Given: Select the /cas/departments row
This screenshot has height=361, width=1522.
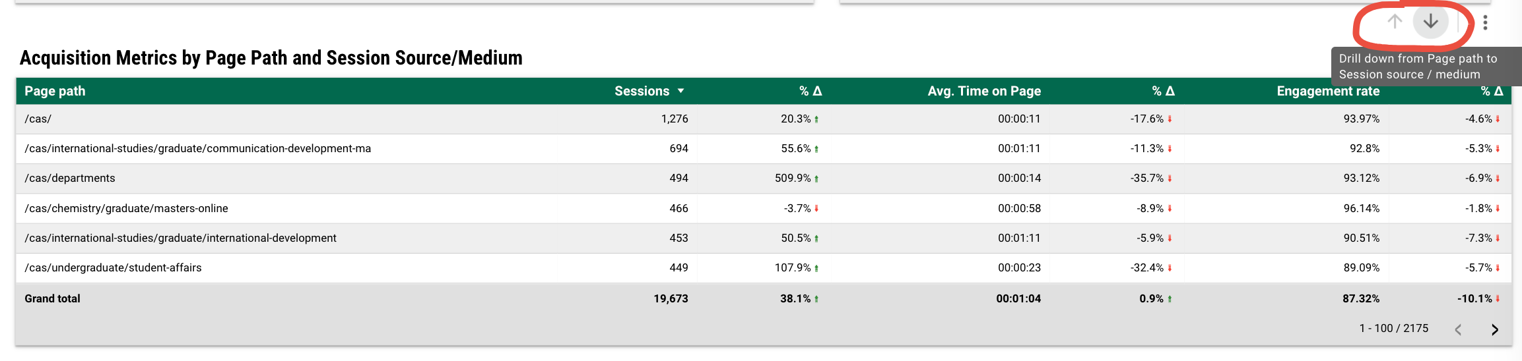Looking at the screenshot, I should [69, 179].
